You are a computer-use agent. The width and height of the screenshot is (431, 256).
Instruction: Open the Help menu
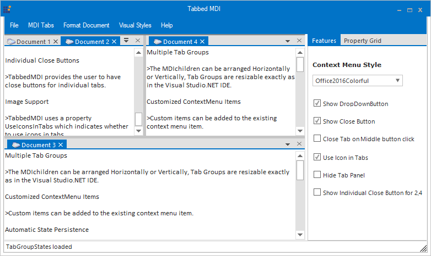pos(166,25)
